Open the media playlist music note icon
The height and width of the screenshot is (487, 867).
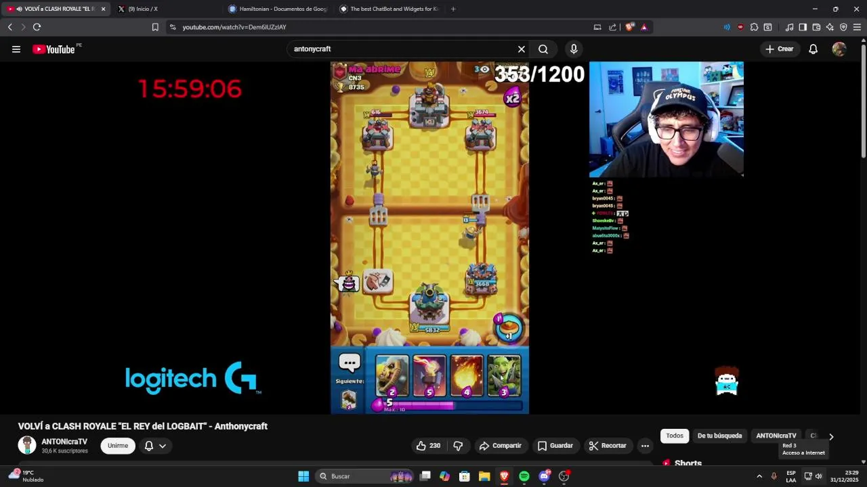tap(789, 27)
